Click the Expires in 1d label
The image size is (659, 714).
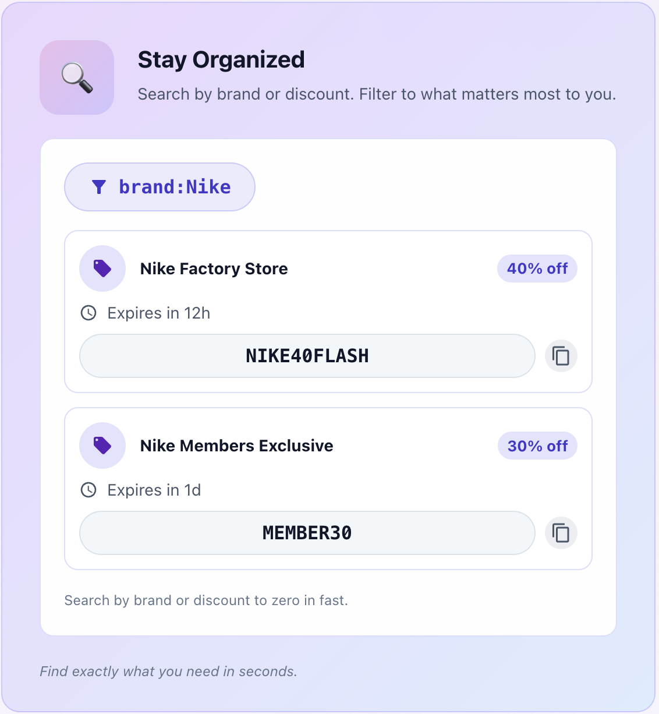pyautogui.click(x=153, y=490)
